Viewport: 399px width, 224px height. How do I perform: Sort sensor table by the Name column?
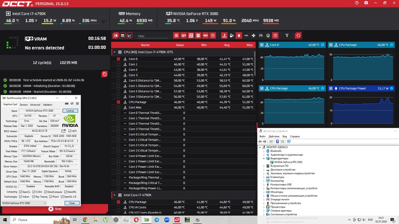(145, 45)
